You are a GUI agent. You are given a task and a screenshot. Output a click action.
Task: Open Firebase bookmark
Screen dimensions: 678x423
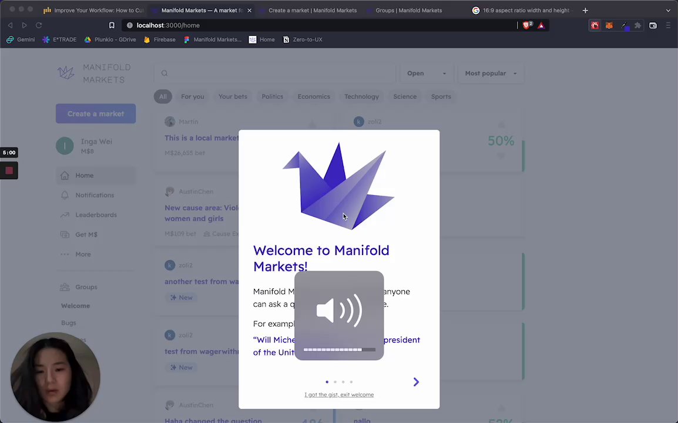coord(160,39)
